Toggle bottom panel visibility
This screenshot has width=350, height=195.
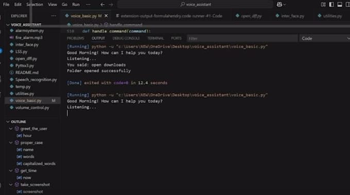[340, 5]
